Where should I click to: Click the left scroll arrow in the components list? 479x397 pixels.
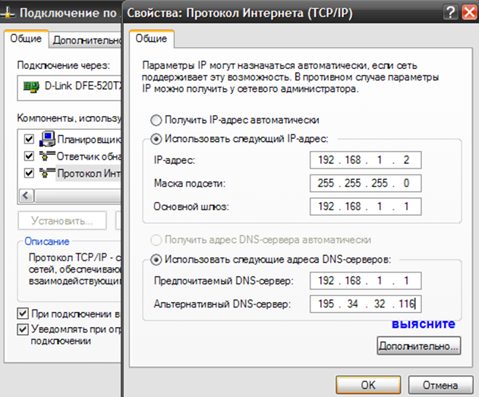[27, 195]
